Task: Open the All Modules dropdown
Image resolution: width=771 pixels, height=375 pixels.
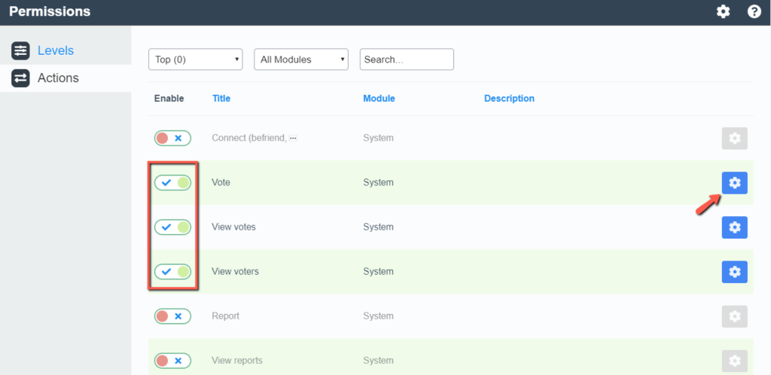Action: pyautogui.click(x=301, y=59)
